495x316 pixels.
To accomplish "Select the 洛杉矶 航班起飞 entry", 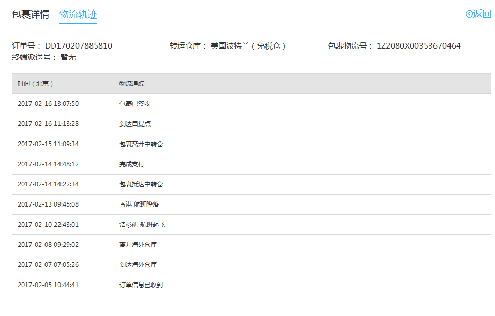I will pos(142,225).
